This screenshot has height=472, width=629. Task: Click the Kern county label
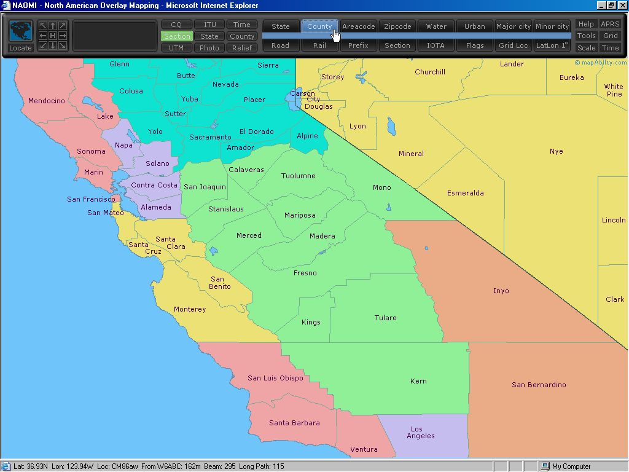coord(418,381)
